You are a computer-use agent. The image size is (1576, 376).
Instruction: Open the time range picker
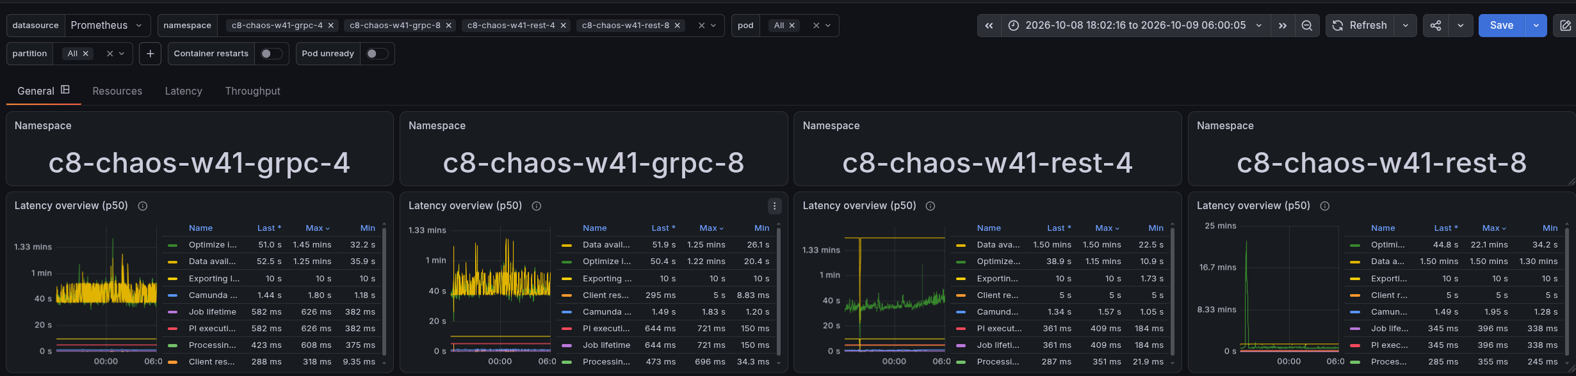(1135, 26)
